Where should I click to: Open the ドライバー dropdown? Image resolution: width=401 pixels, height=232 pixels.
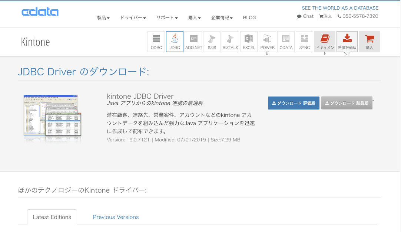click(133, 17)
